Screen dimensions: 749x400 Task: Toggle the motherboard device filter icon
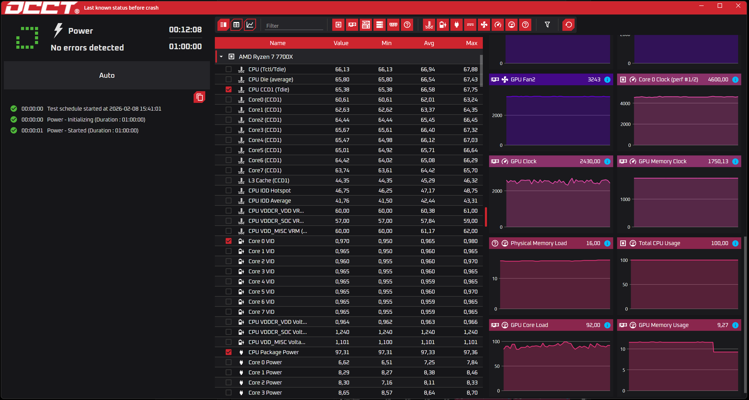tap(366, 25)
